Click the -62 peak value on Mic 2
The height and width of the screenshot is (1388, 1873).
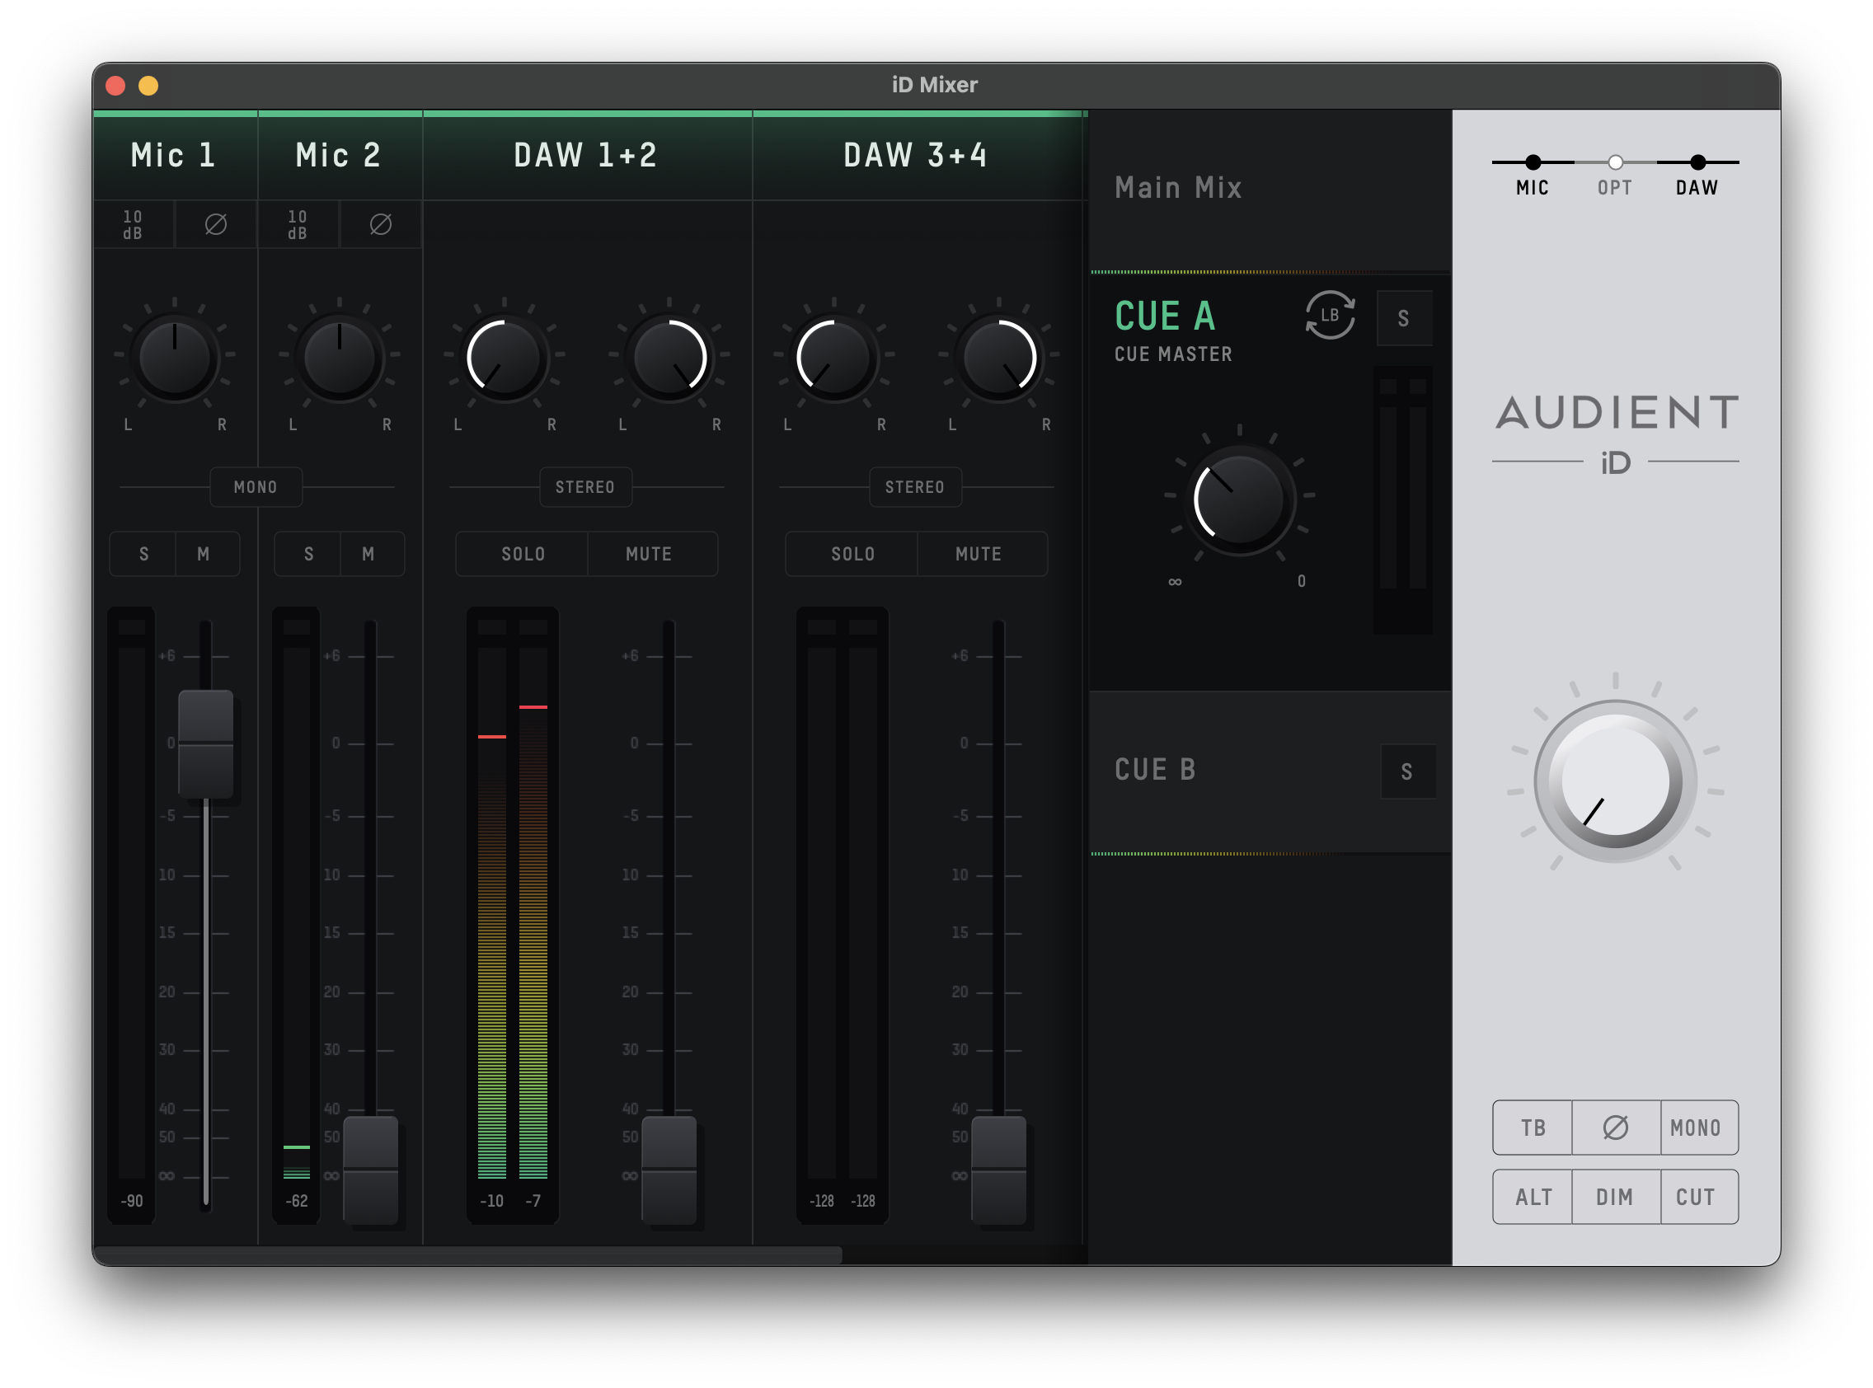(x=297, y=1202)
